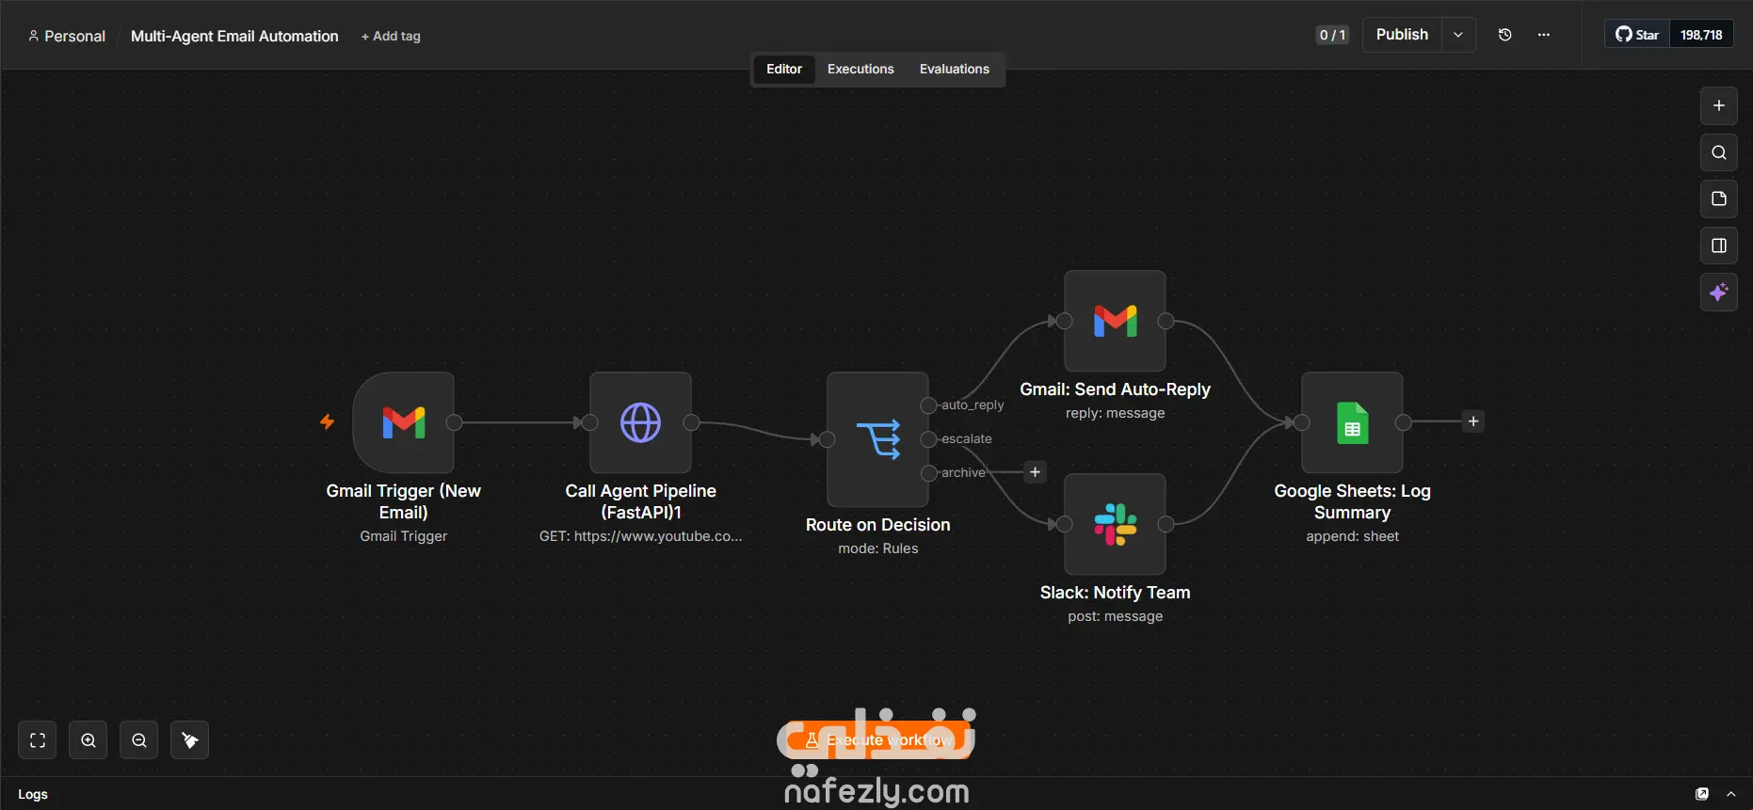1753x810 pixels.
Task: Open the add node panel button
Action: 1719,105
